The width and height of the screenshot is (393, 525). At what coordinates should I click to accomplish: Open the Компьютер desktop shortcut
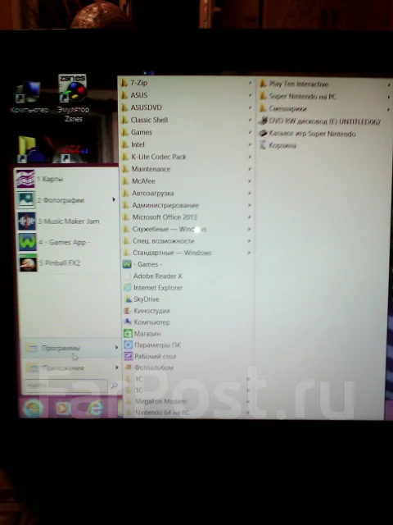pos(29,96)
